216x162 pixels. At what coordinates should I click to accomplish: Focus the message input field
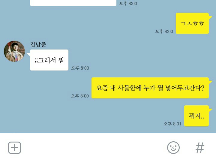click(x=94, y=148)
